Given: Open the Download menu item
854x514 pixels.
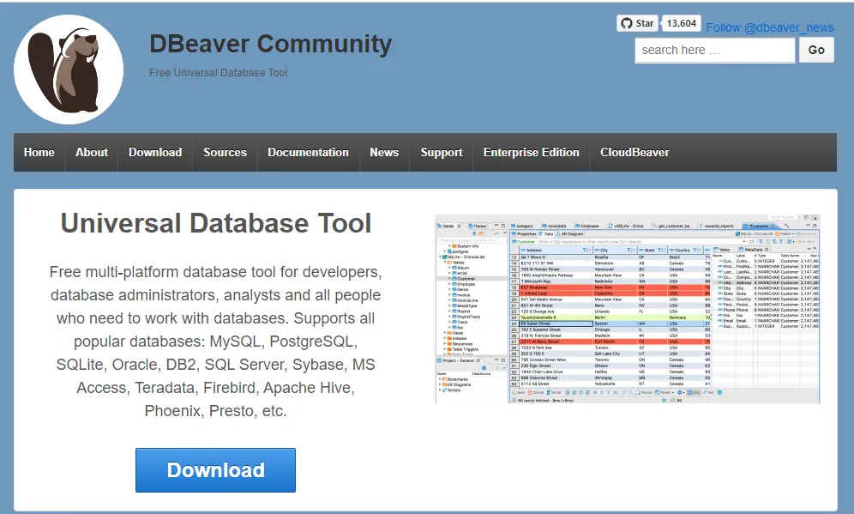Looking at the screenshot, I should [155, 152].
